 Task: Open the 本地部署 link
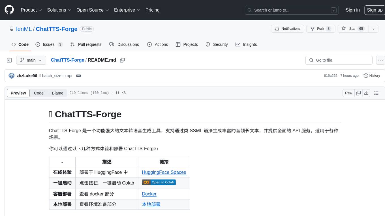(x=151, y=204)
